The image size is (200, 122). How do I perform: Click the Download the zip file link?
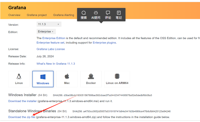click(x=22, y=117)
